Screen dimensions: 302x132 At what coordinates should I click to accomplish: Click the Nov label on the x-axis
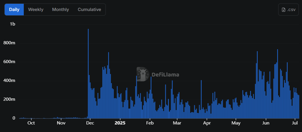click(61, 123)
